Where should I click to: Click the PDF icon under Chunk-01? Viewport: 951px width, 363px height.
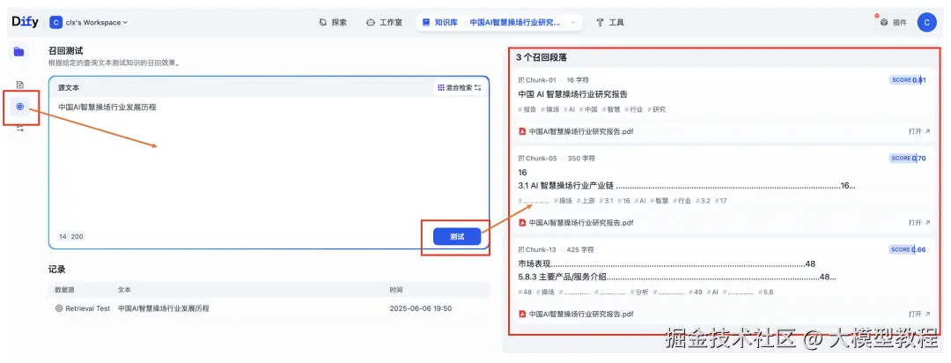[x=522, y=131]
